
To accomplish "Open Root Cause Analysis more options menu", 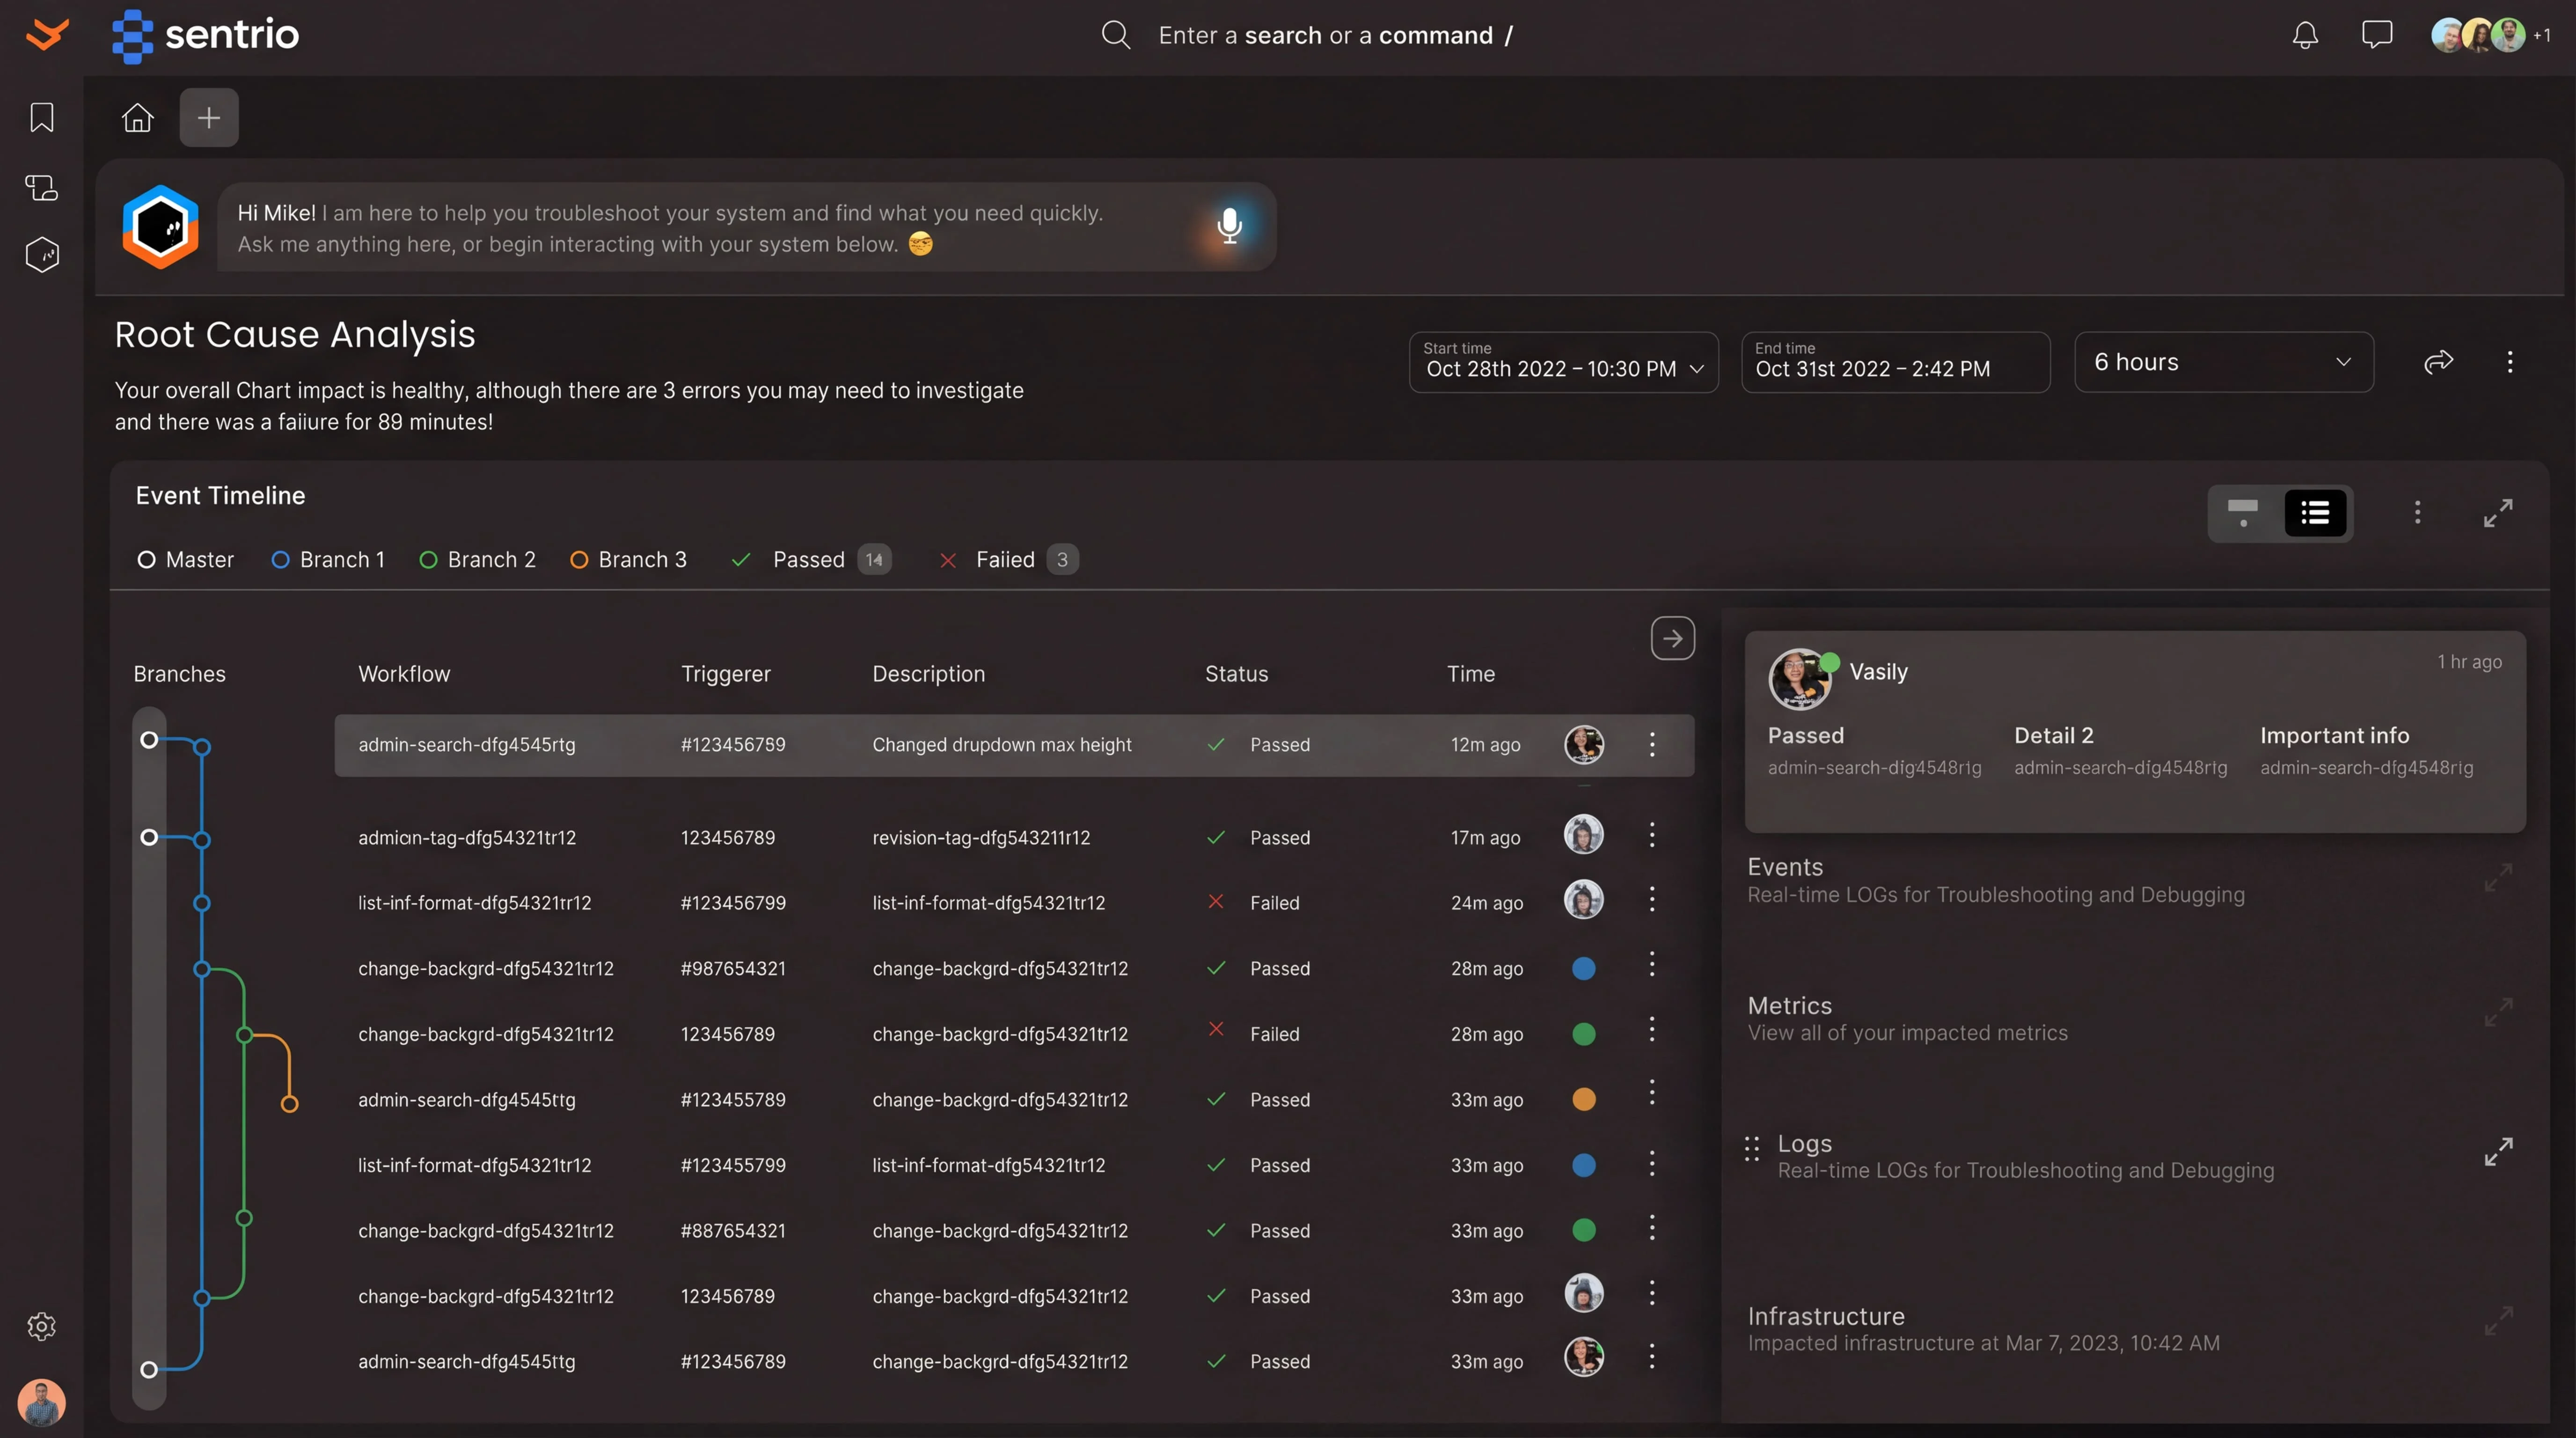I will [x=2510, y=362].
